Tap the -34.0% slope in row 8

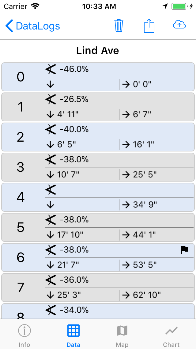(x=74, y=310)
